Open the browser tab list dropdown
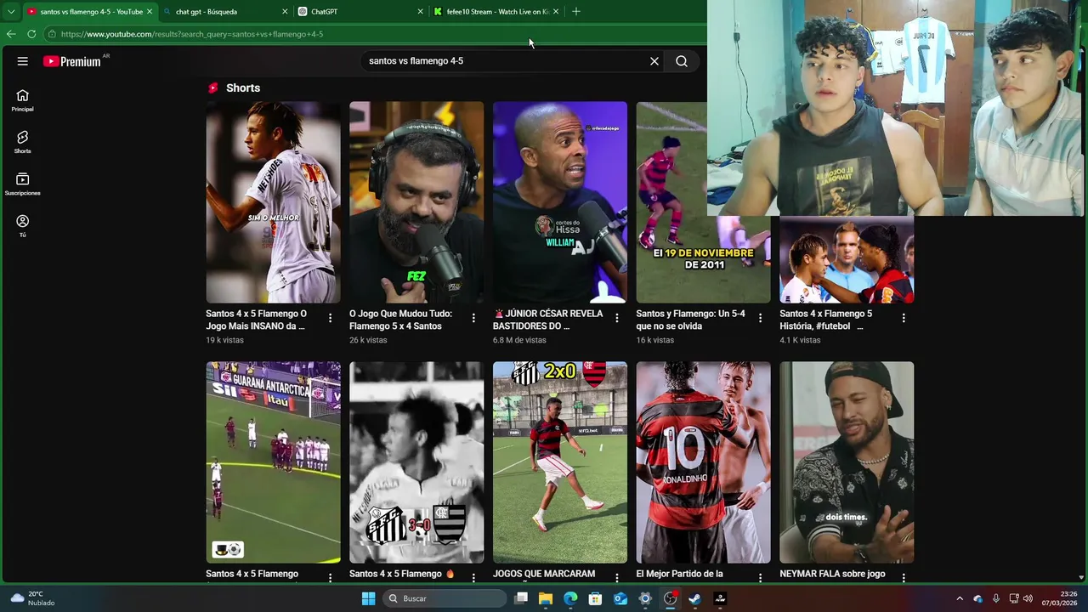Viewport: 1088px width, 612px height. pos(11,11)
